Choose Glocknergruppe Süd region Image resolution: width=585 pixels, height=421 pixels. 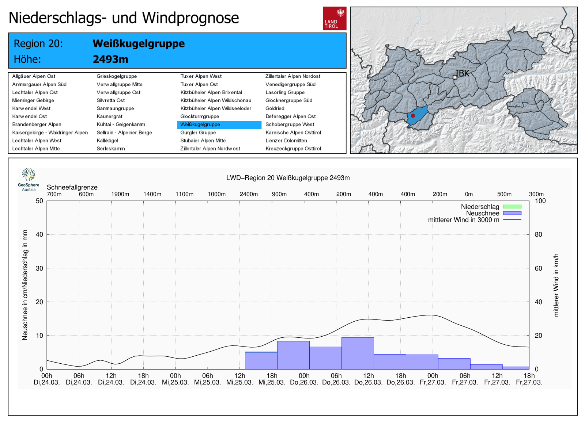(289, 100)
